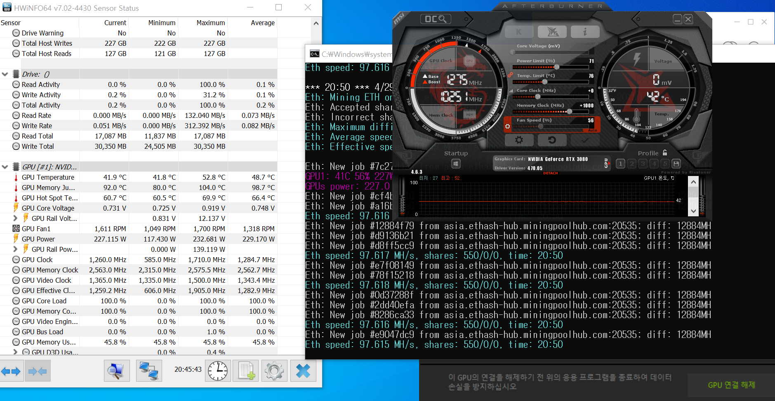Screen dimensions: 775x401
Task: Expand the GPU Rail Volt... row
Action: coord(15,218)
